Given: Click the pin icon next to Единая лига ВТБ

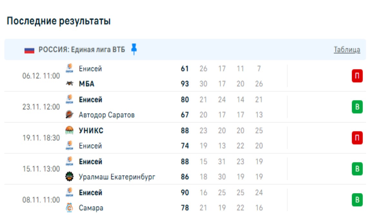Looking at the screenshot, I should (134, 49).
